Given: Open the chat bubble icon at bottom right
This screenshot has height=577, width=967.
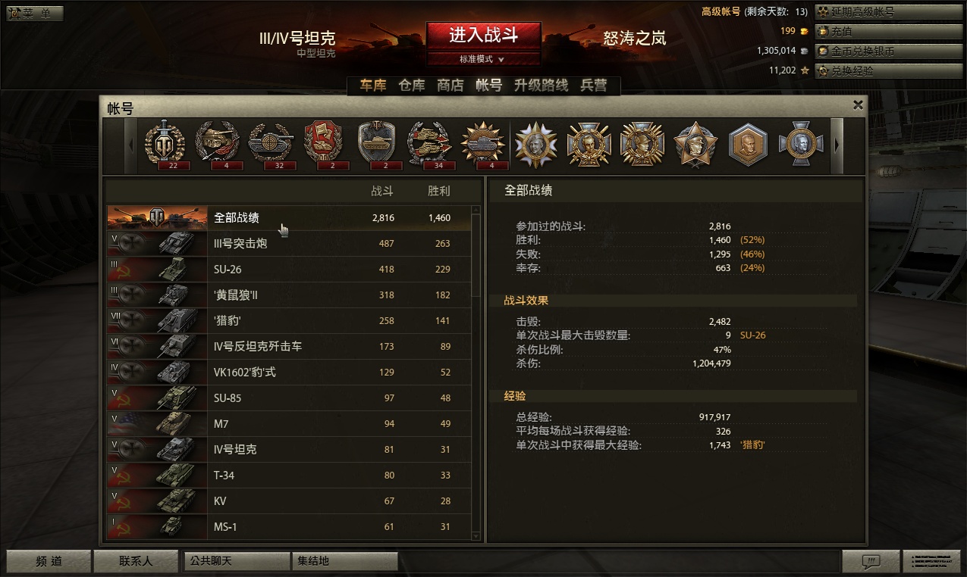Looking at the screenshot, I should click(871, 561).
